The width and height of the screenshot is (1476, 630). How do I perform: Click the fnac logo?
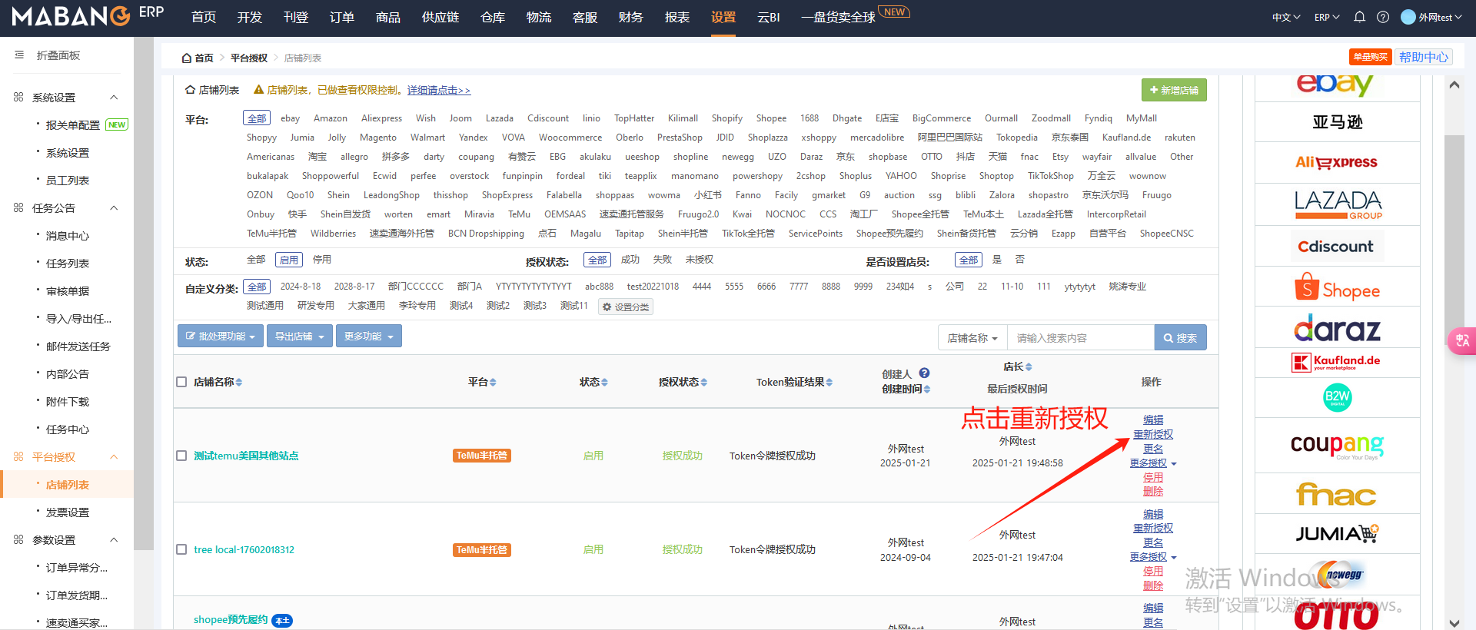[x=1336, y=494]
